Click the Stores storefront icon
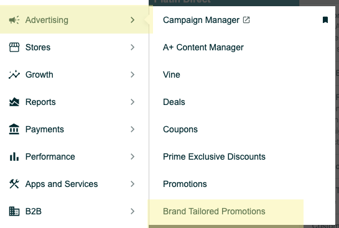The width and height of the screenshot is (339, 228). click(14, 47)
